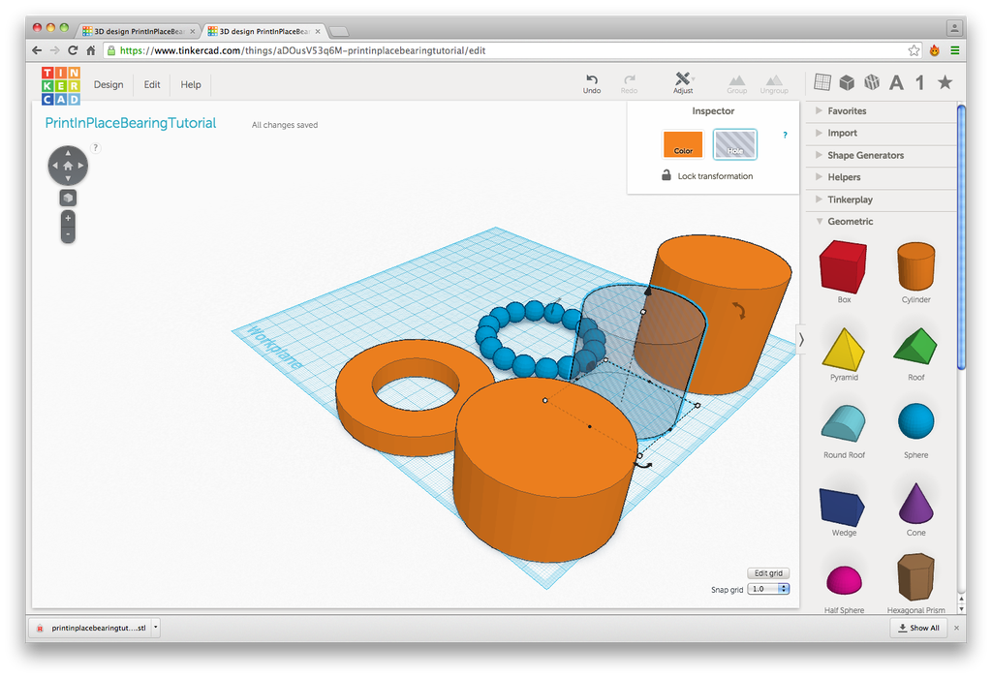The image size is (992, 678).
Task: Zoom out with minus button
Action: pyautogui.click(x=68, y=234)
